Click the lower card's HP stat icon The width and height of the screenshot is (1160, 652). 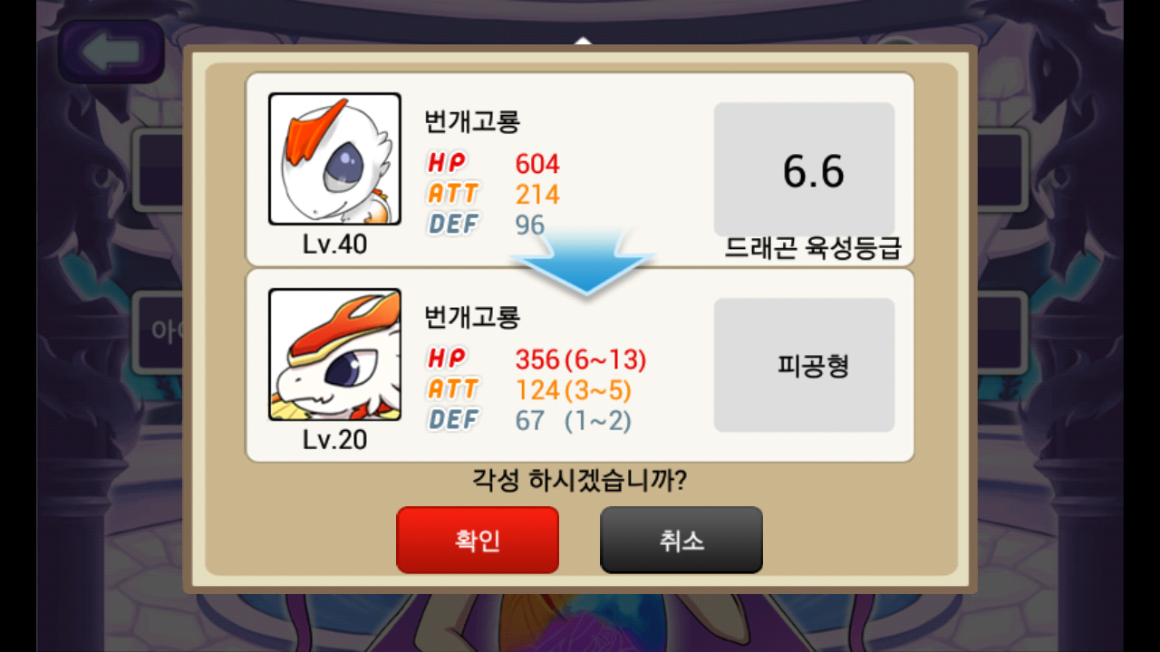[x=448, y=360]
